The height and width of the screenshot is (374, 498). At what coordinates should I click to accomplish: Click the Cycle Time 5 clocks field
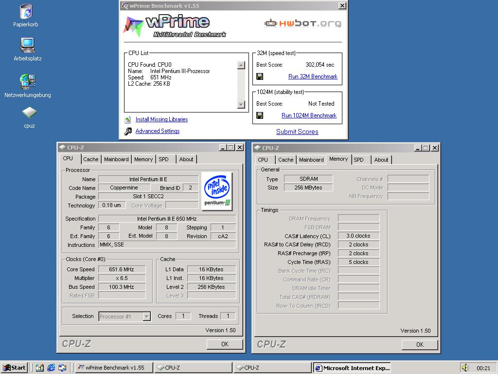(358, 262)
